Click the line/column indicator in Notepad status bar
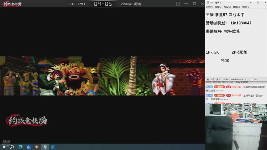Viewport: 267px width, 150px height. coord(214,79)
